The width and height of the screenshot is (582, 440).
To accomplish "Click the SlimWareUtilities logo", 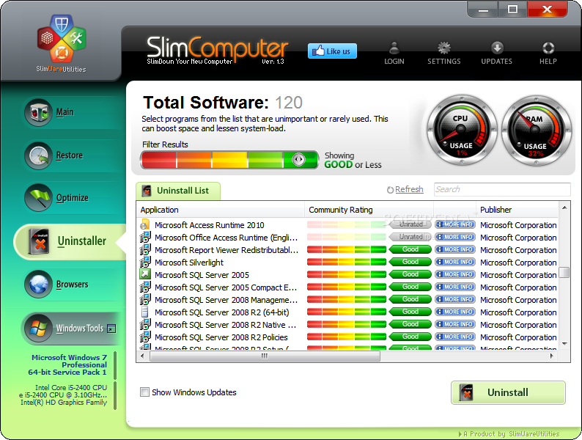I will pos(62,43).
